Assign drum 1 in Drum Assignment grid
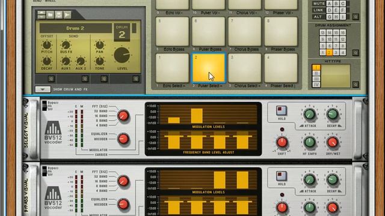The image size is (385, 216). pos(322,52)
